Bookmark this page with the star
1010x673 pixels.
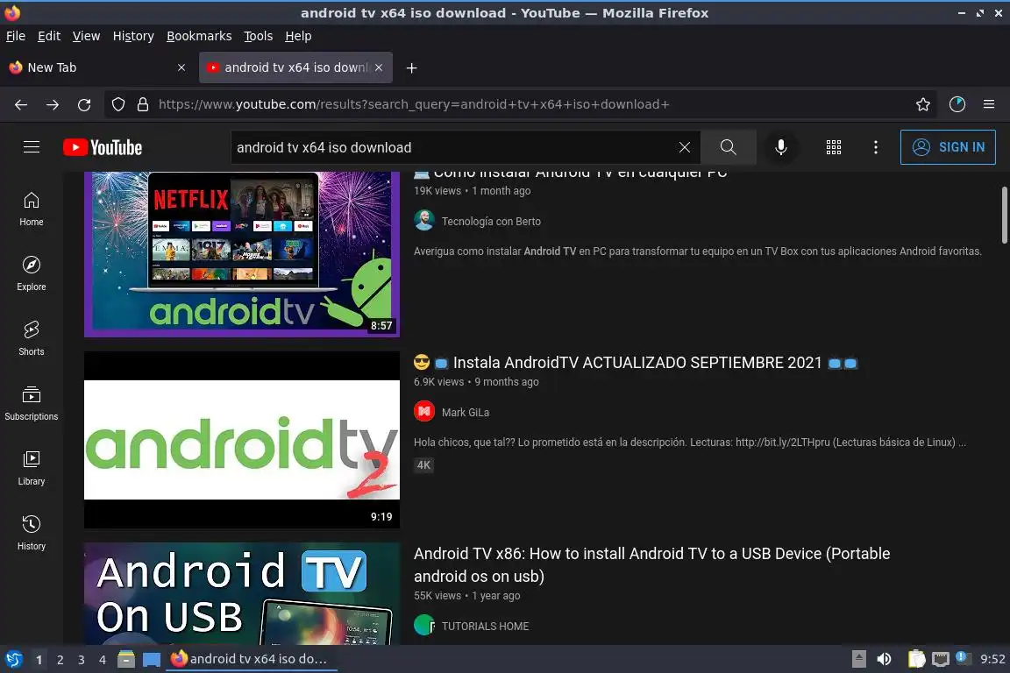tap(923, 104)
